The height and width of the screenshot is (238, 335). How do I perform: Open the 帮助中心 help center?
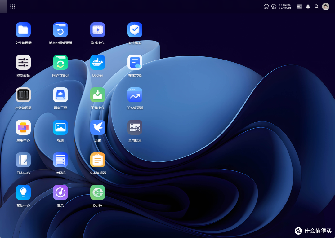click(23, 192)
